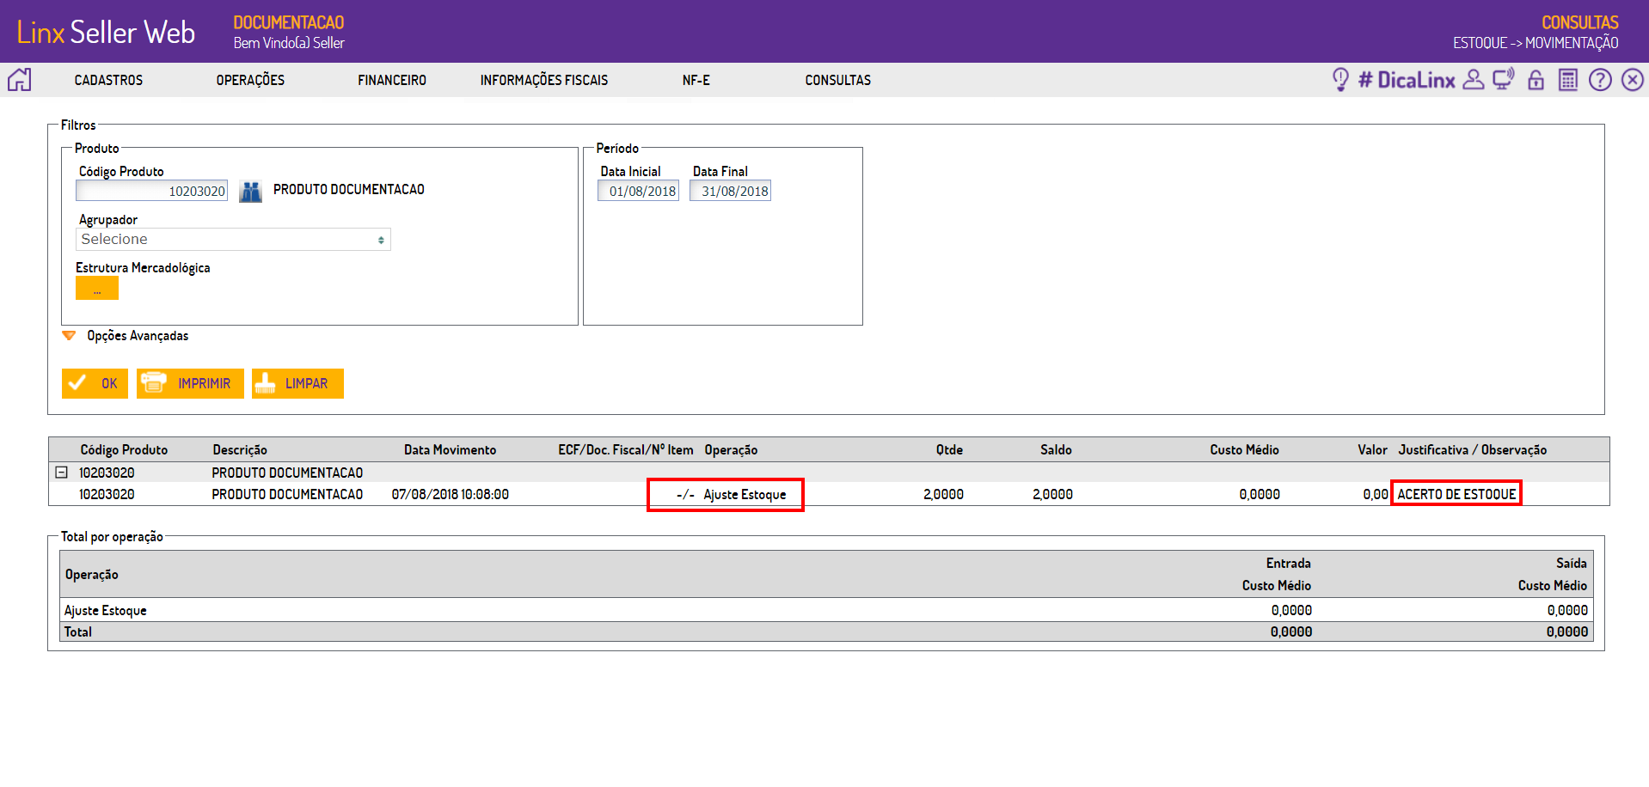Click the Data Movimento column header
Viewport: 1649px width, 787px height.
(x=450, y=449)
